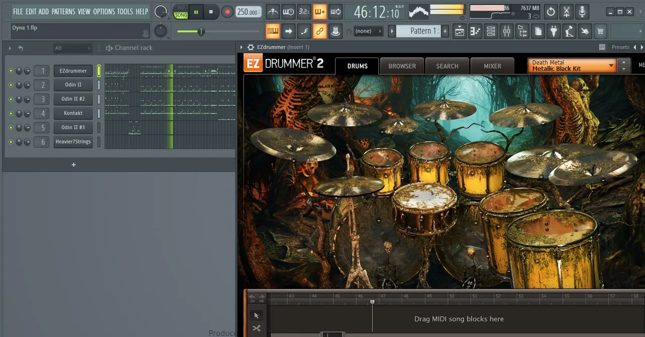Select the arrow pointer tool in EZdrummer
The height and width of the screenshot is (337, 645).
(256, 315)
